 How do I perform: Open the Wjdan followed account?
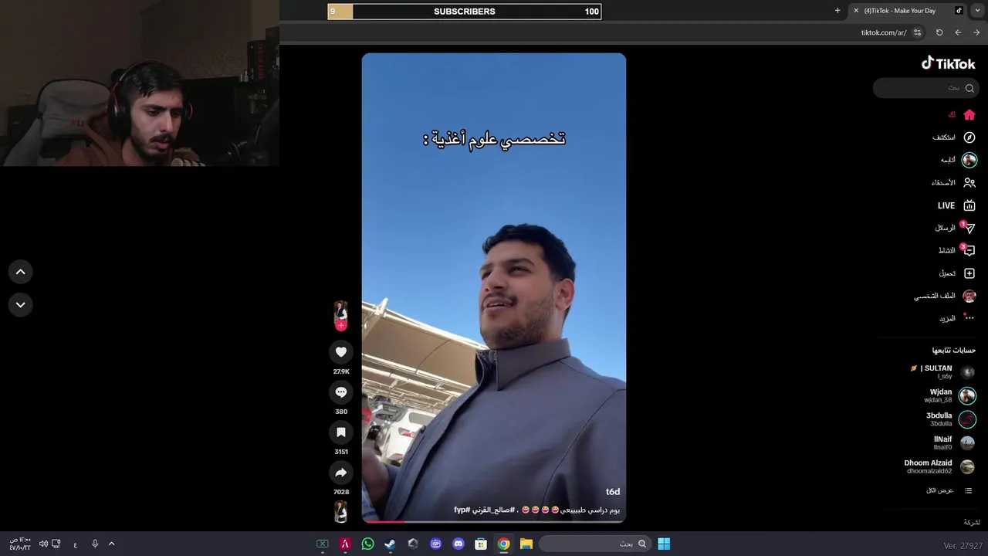point(950,396)
